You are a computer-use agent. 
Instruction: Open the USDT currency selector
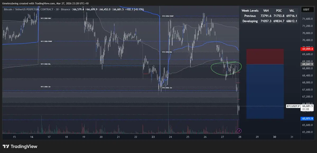[x=307, y=10]
